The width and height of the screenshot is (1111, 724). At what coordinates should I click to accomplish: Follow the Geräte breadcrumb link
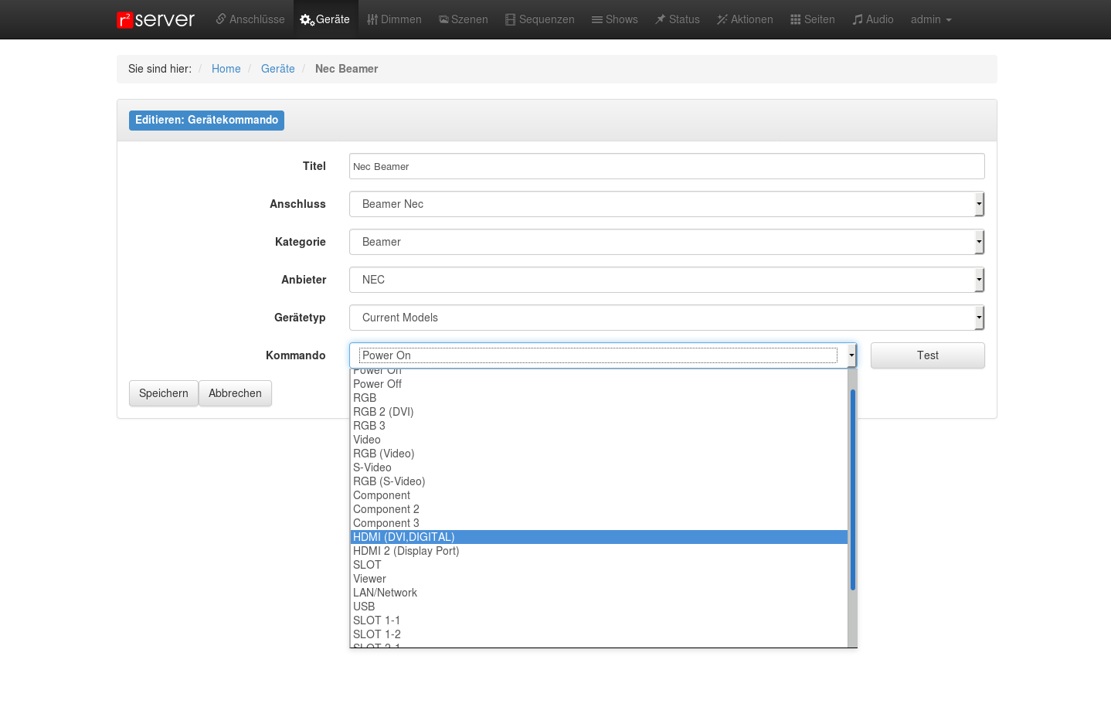277,69
